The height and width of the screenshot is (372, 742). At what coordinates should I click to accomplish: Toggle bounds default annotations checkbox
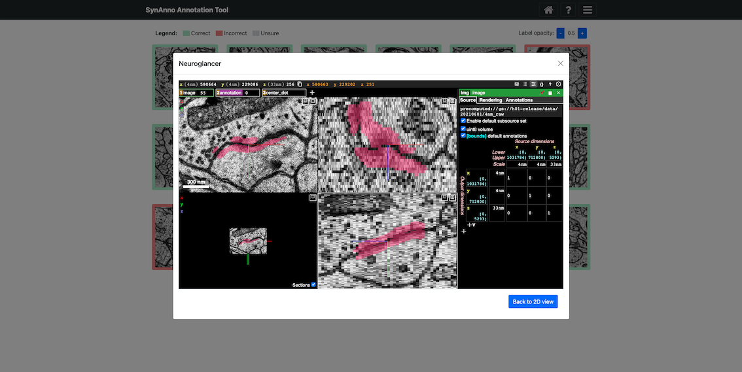(463, 135)
